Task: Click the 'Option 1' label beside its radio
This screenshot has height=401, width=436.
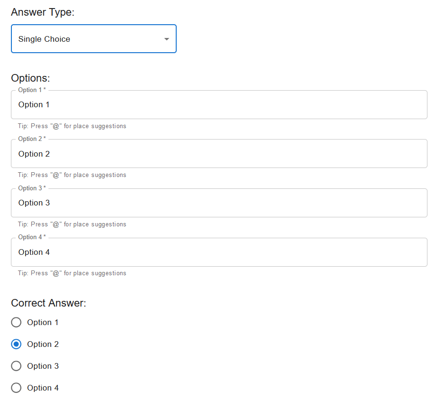Action: (43, 323)
